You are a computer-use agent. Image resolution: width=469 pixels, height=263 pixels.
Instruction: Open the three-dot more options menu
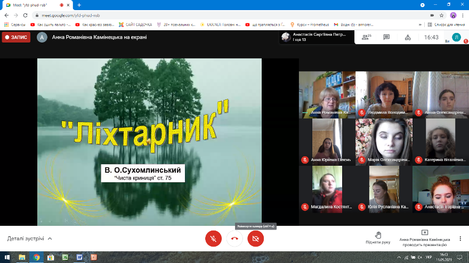[460, 239]
